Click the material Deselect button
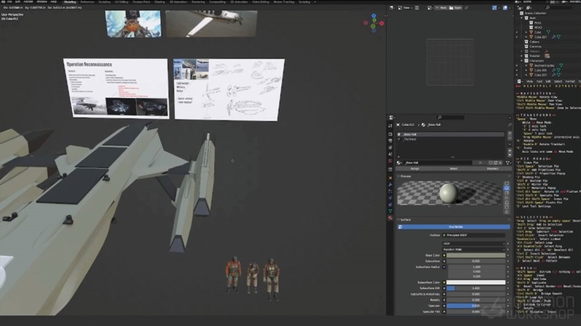This screenshot has height=326, width=581. [x=492, y=169]
